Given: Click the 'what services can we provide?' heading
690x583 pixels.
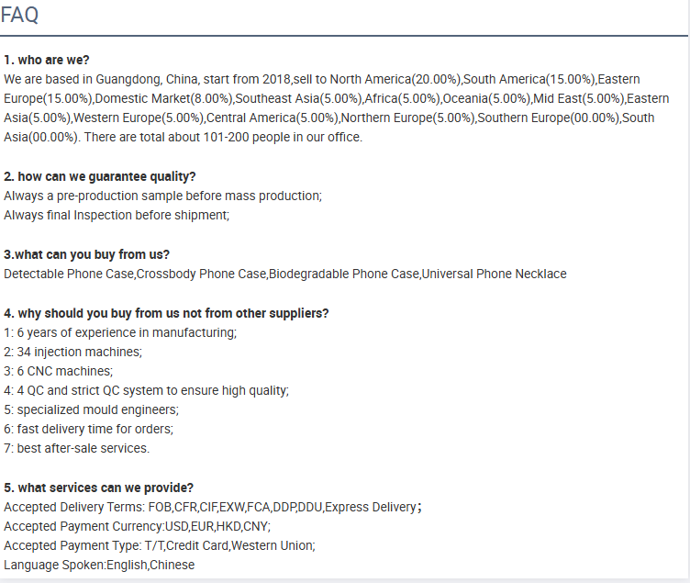Looking at the screenshot, I should click(98, 488).
